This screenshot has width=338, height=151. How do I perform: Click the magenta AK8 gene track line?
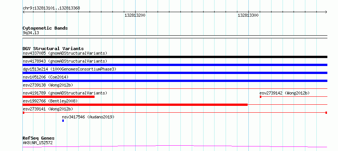[175, 146]
